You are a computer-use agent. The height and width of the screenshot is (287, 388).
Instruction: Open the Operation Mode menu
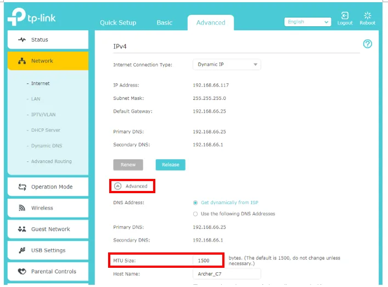[x=48, y=187]
